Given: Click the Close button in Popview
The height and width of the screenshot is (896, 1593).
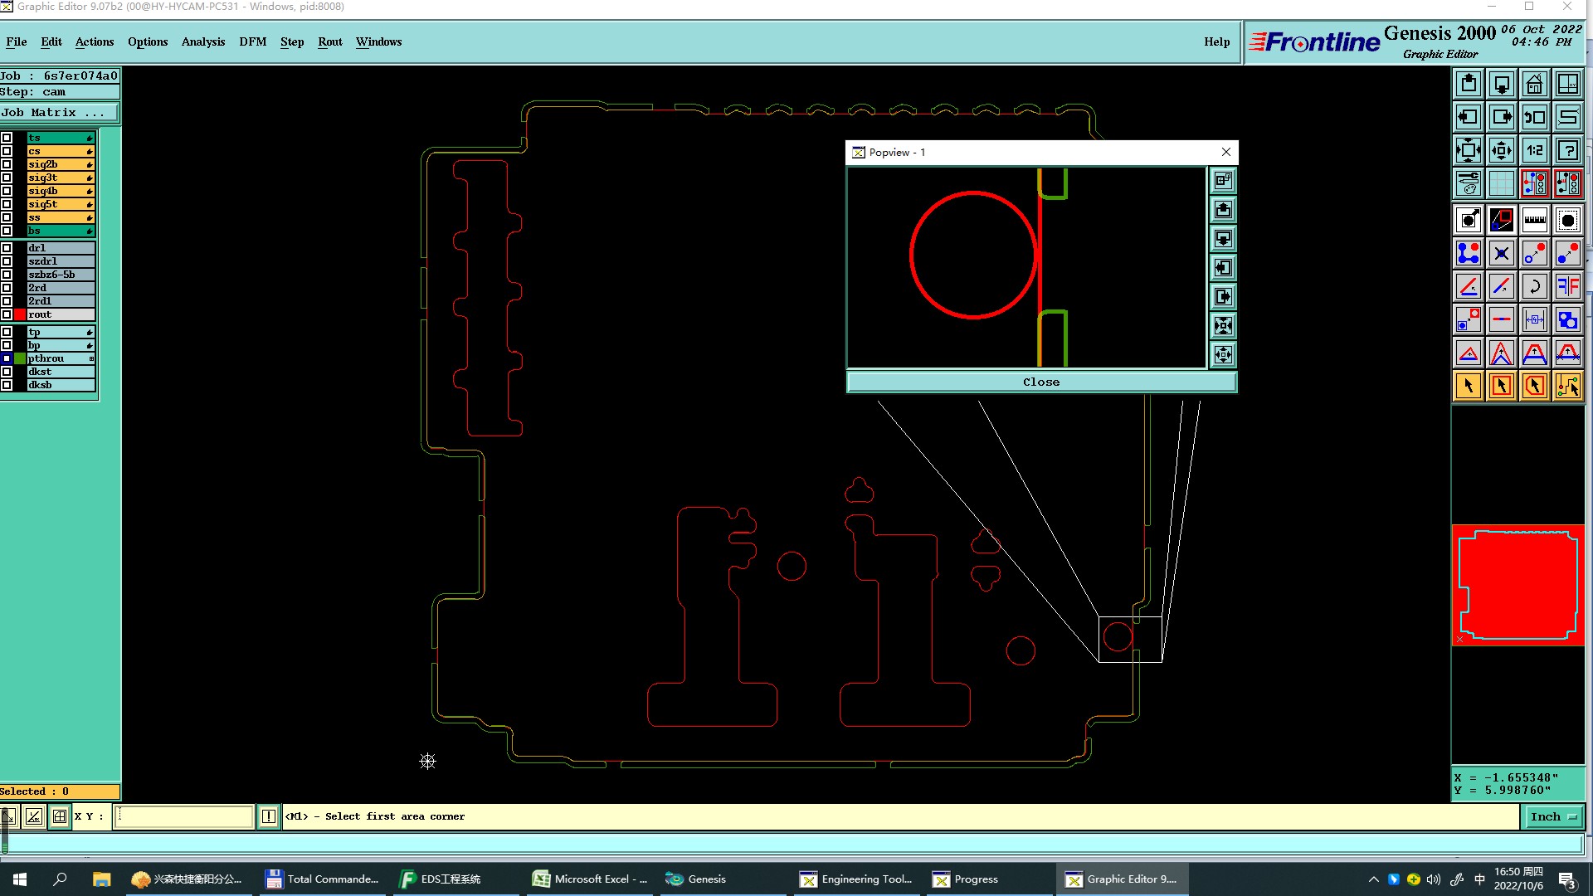Looking at the screenshot, I should (1040, 382).
